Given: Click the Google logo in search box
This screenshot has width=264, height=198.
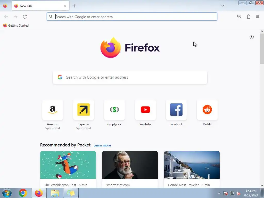Looking at the screenshot, I should 60,77.
